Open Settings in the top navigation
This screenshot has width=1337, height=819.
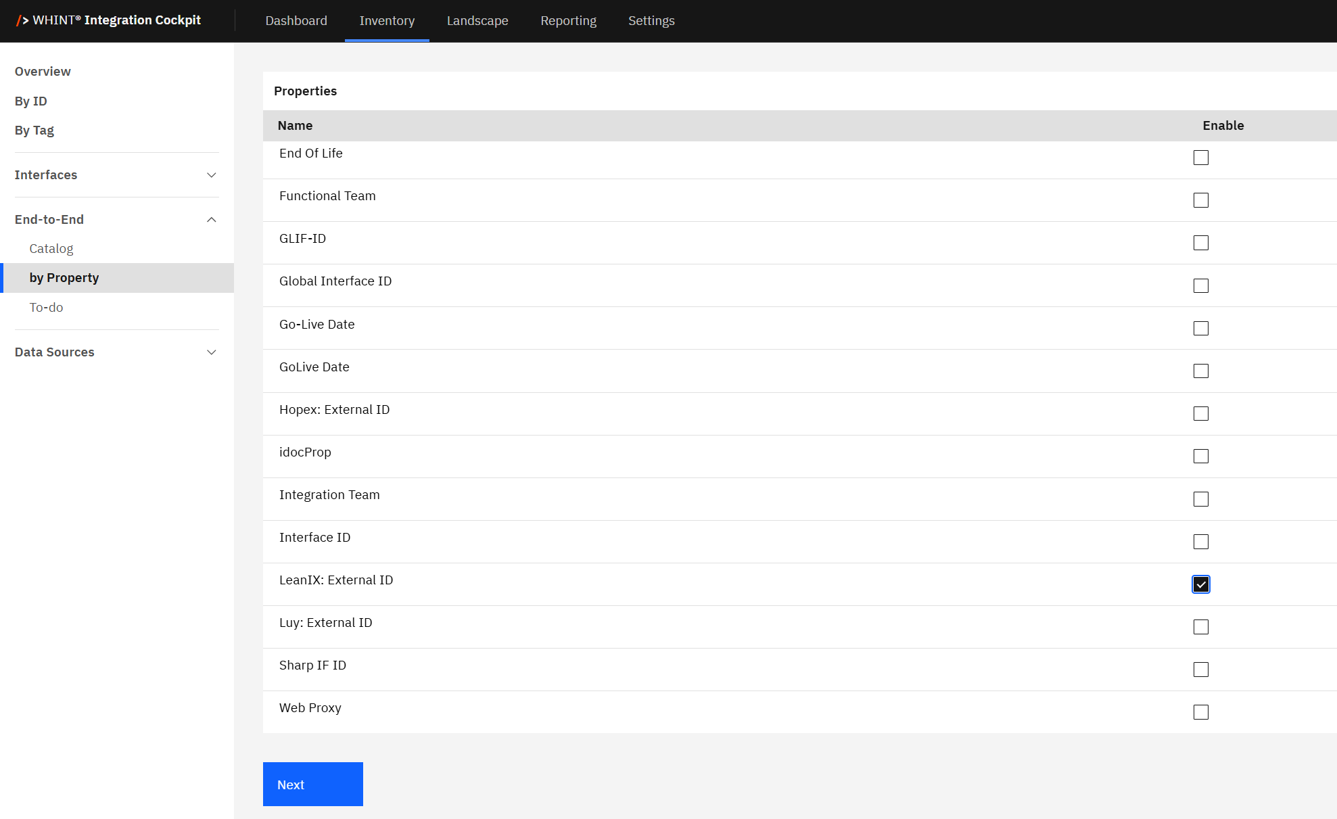[x=651, y=21]
